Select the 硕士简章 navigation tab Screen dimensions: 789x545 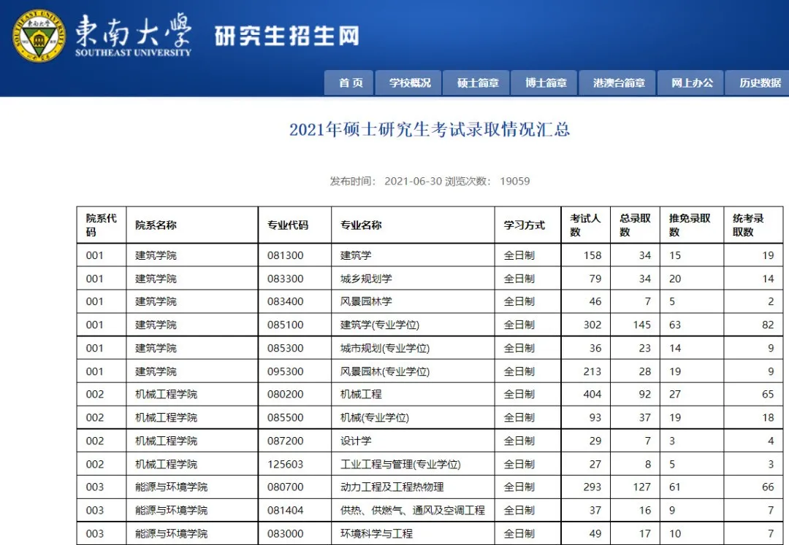pos(476,82)
